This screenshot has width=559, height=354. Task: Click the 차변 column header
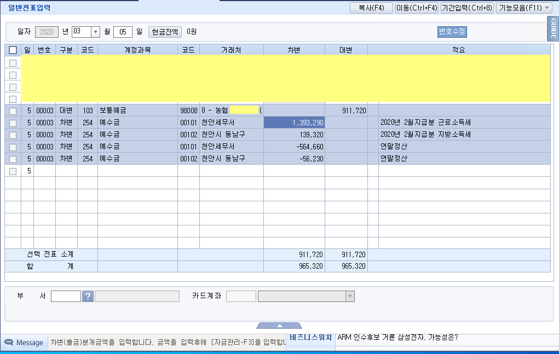(294, 50)
